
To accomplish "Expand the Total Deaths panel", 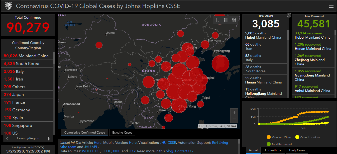I will click(289, 15).
